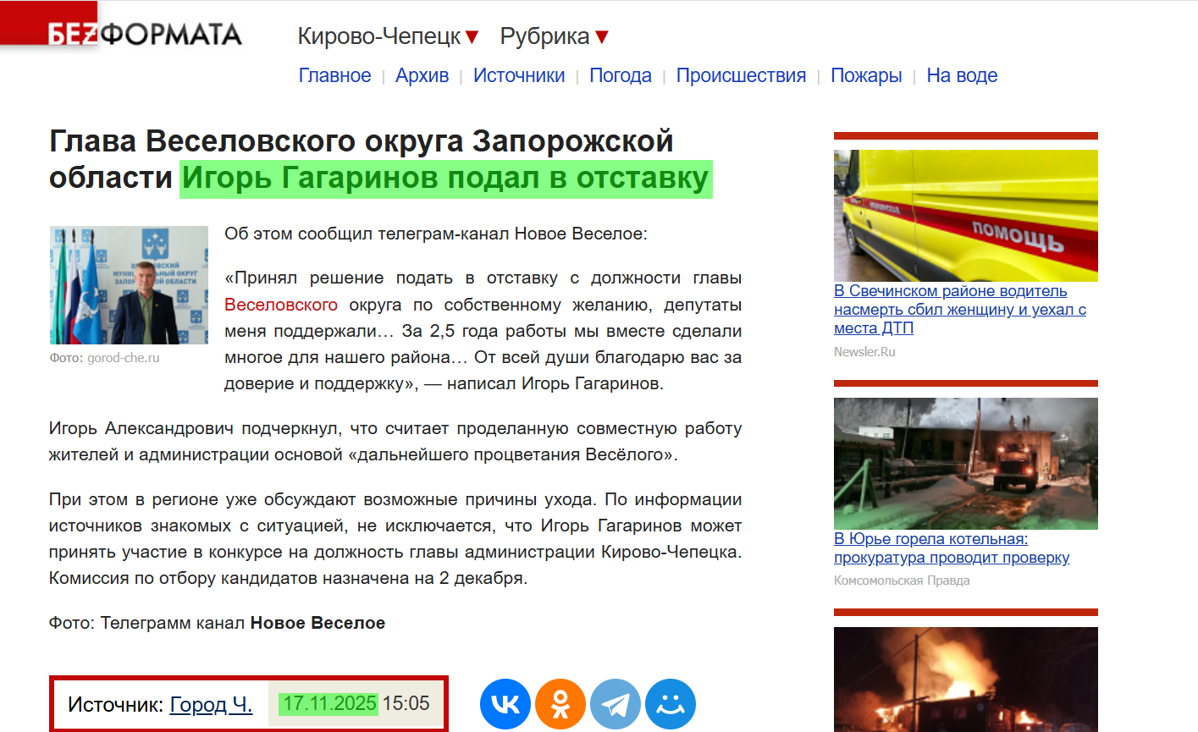The height and width of the screenshot is (732, 1198).
Task: Open the Происшествия section
Action: point(741,75)
